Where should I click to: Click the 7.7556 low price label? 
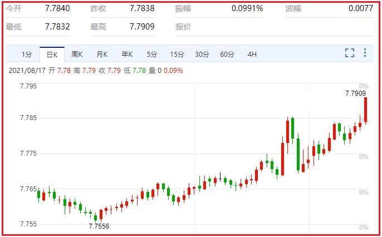coord(99,226)
